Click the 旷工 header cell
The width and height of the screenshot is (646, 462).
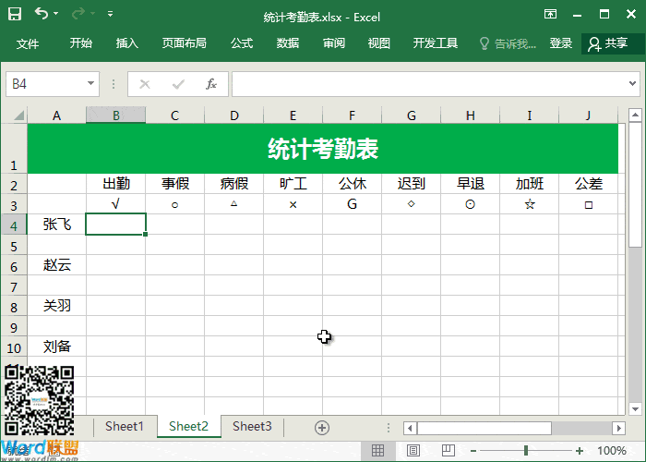[x=293, y=184]
